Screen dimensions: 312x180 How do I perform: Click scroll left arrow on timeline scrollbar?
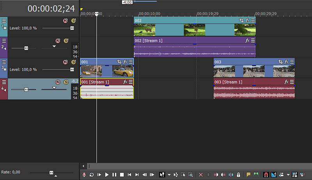coord(83,166)
